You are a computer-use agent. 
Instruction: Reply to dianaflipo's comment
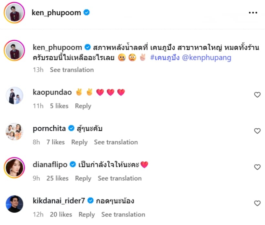coord(83,178)
